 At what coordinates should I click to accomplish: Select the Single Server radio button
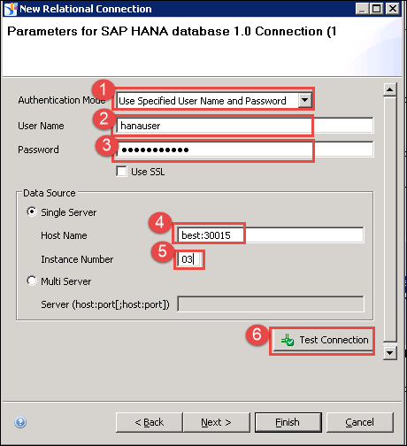pos(32,211)
